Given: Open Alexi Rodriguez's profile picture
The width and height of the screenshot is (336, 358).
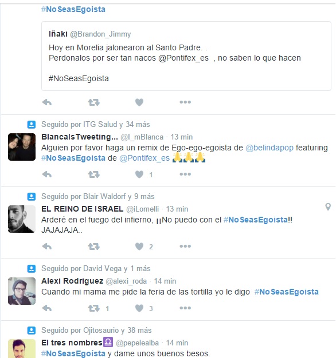Looking at the screenshot, I should [22, 291].
